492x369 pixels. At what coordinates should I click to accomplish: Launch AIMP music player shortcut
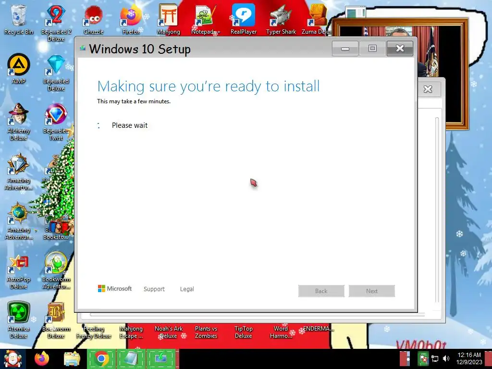tap(19, 68)
